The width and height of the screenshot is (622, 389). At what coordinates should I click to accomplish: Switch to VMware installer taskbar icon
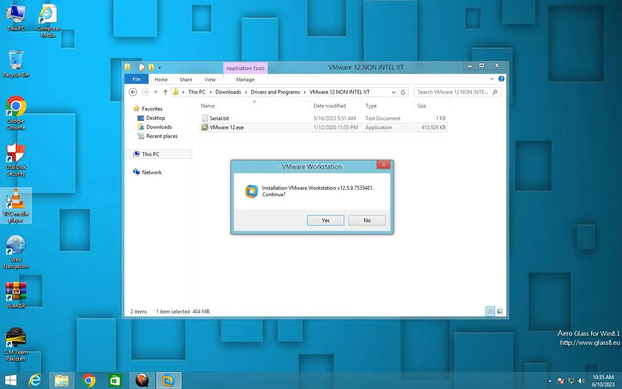[168, 380]
